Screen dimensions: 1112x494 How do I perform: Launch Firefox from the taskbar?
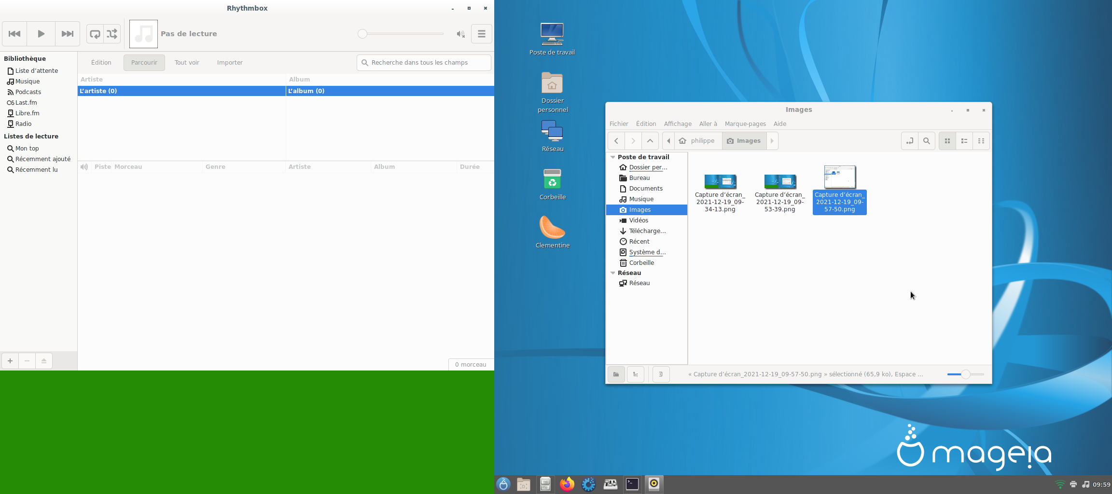coord(567,484)
